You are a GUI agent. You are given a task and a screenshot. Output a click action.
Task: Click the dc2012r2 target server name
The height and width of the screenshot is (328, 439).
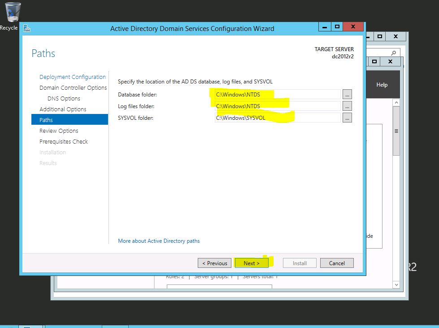point(343,57)
